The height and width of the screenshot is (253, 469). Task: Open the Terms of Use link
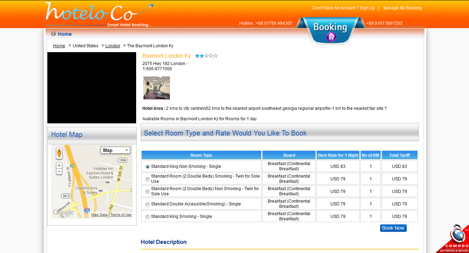pos(121,215)
